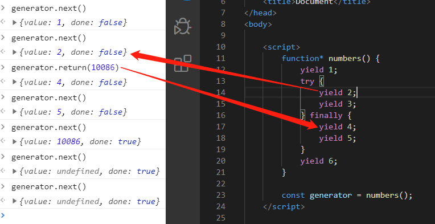This screenshot has width=435, height=224.
Task: Click the "true" value in the 10086 result
Action: pyautogui.click(x=127, y=141)
